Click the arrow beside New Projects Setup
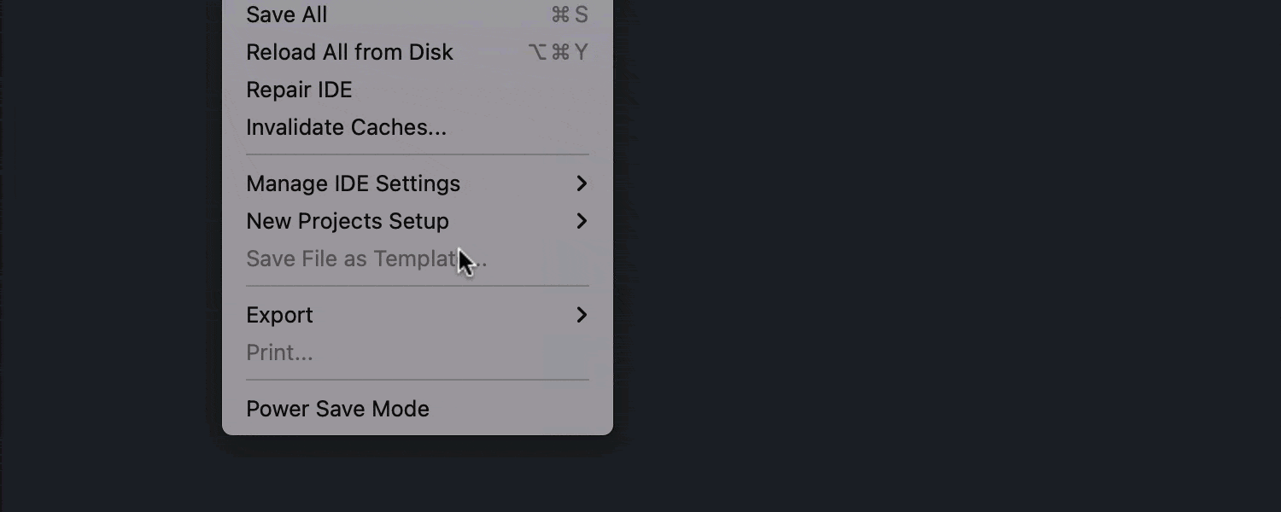The width and height of the screenshot is (1281, 512). (x=582, y=221)
